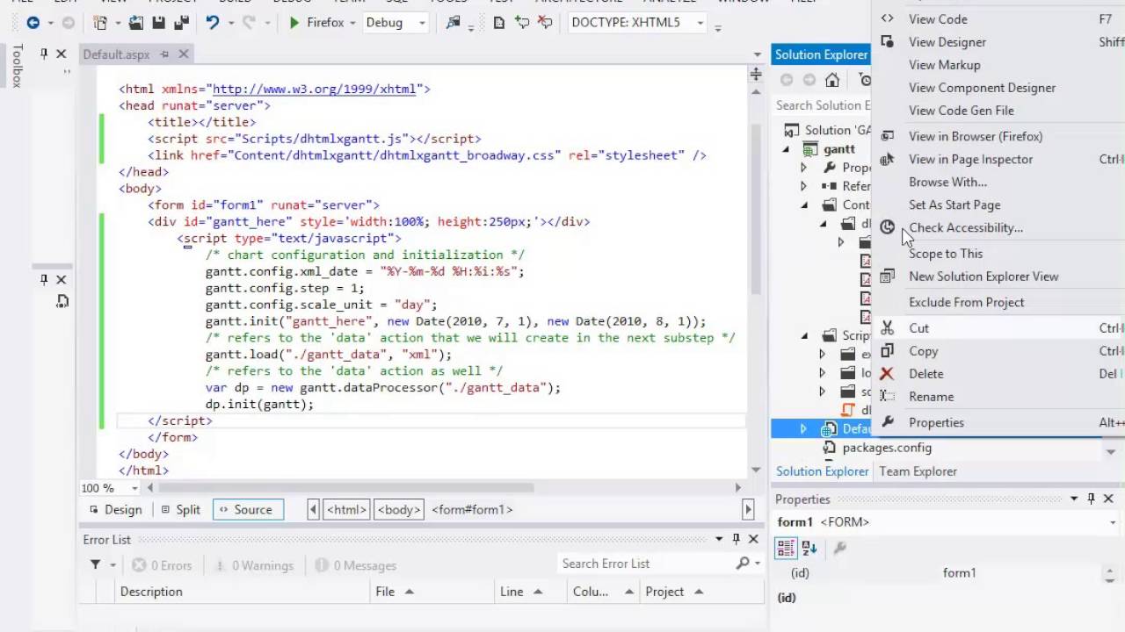
Task: Click the split editor icon above scrollbar
Action: pos(756,75)
